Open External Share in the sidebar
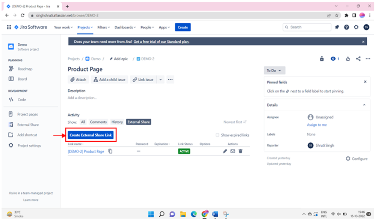The image size is (375, 220). coord(28,125)
